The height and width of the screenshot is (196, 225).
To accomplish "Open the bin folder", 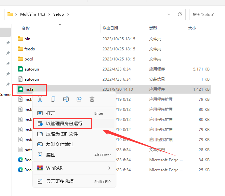I will pos(27,39).
